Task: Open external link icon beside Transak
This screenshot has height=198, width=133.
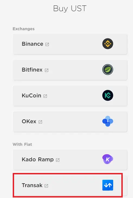Action: click(46, 186)
